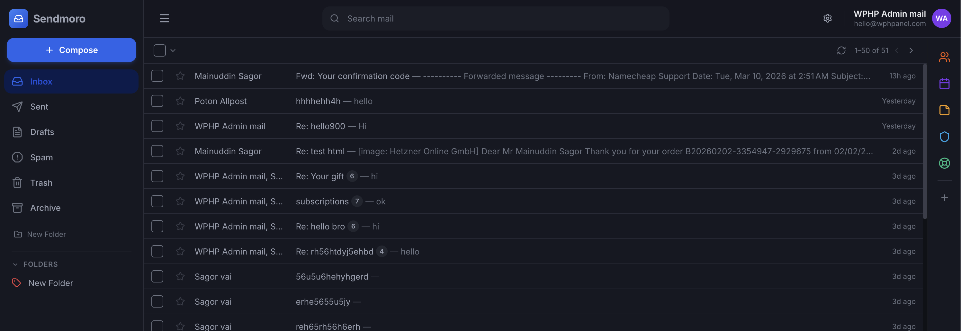Switch to the Spam folder

41,157
